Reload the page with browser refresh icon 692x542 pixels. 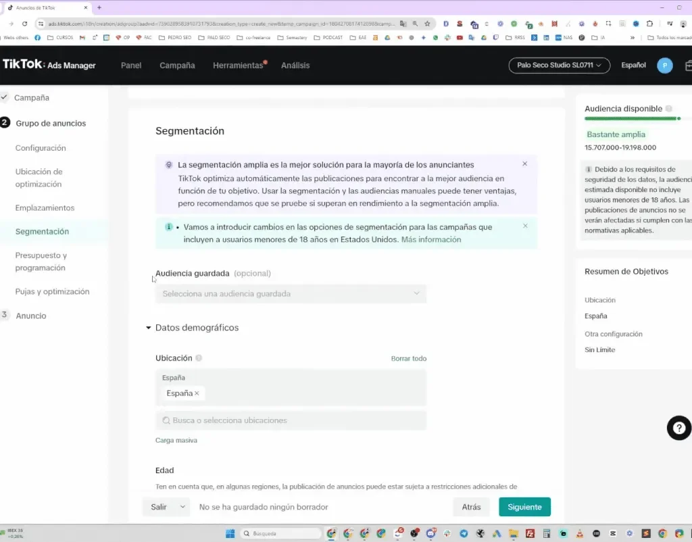tap(25, 24)
